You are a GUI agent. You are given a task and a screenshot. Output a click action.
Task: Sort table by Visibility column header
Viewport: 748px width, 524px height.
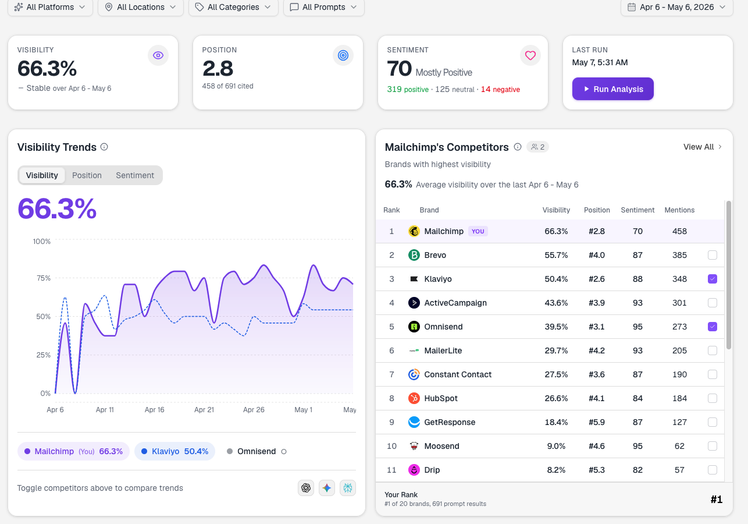tap(556, 210)
